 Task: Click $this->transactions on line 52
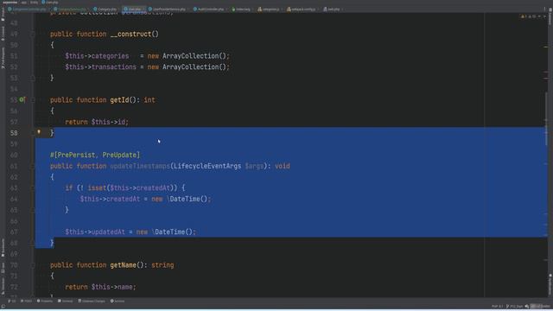tap(100, 67)
